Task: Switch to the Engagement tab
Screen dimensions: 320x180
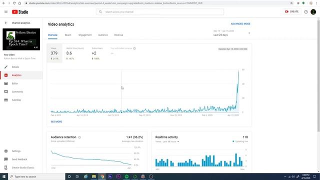Action: pos(85,35)
